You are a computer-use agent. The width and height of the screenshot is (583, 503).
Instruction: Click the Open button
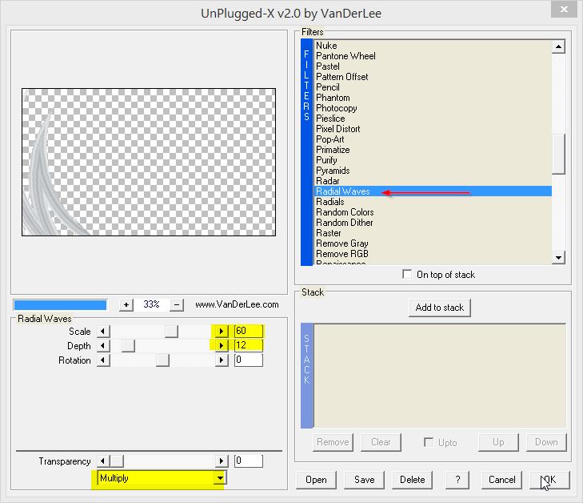[x=316, y=480]
